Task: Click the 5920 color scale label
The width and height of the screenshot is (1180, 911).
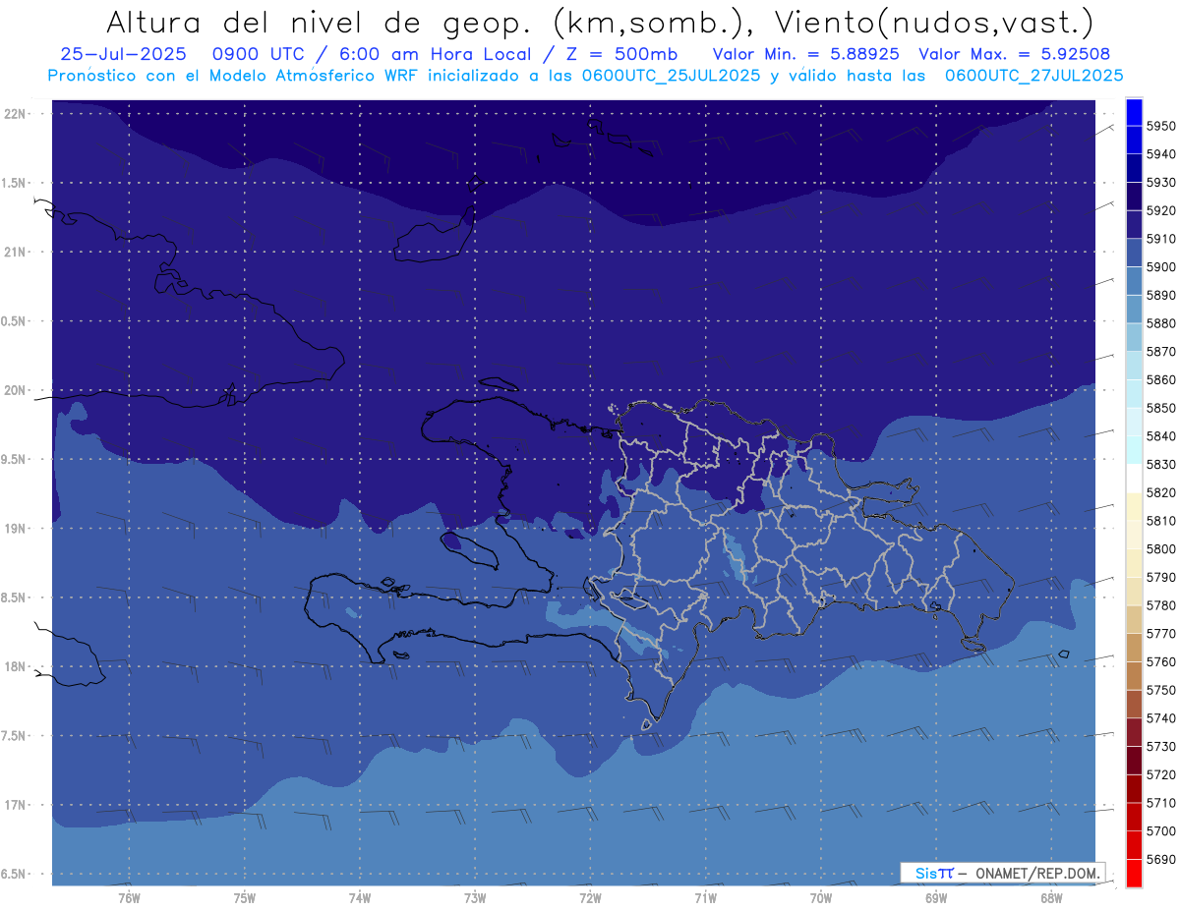Action: coord(1160,210)
